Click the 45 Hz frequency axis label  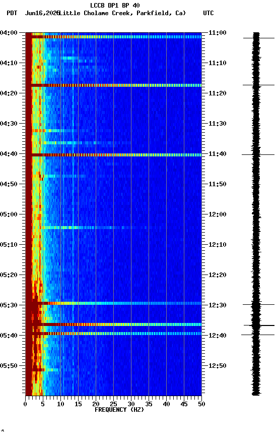(184, 404)
